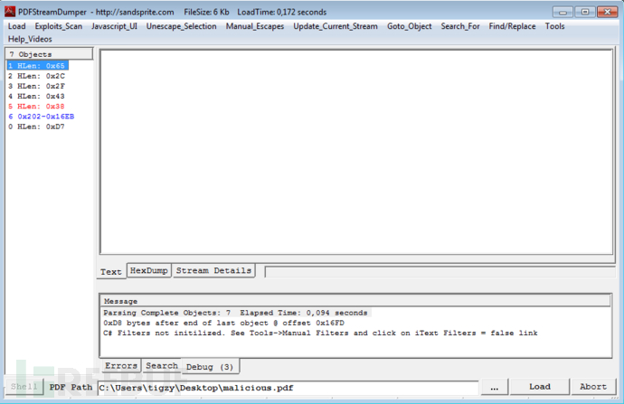Screen dimensions: 624x404
Task: Open the Debug (3) tab
Action: (210, 367)
